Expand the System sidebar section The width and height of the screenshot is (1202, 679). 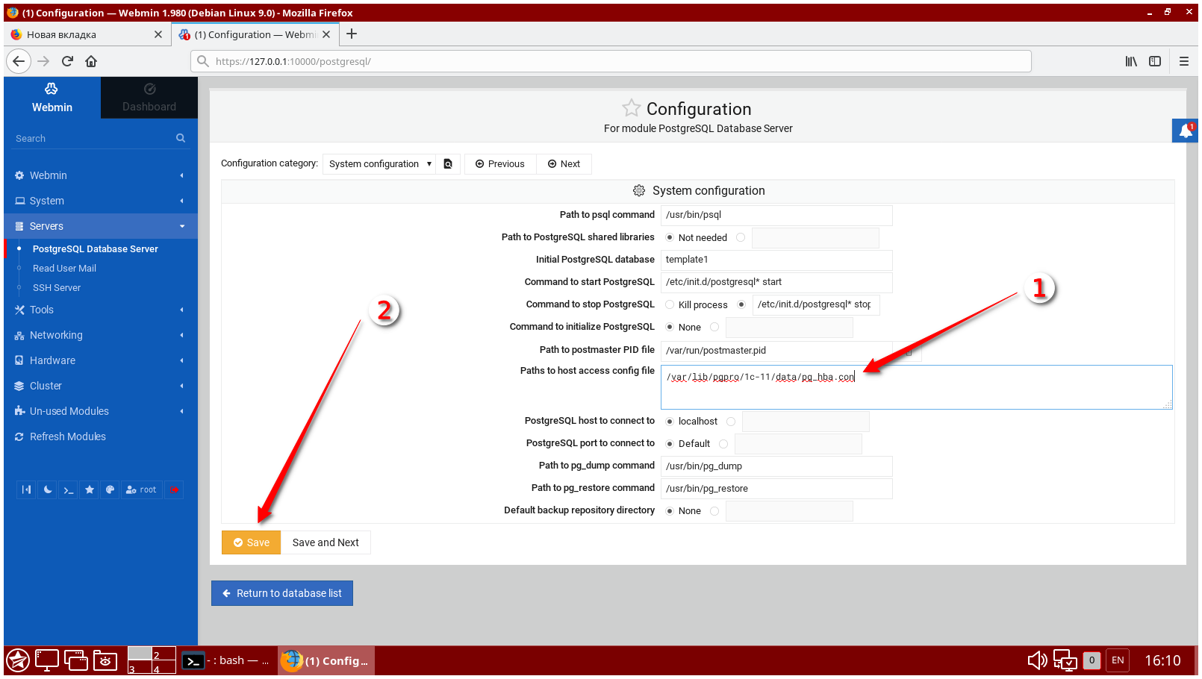[101, 201]
